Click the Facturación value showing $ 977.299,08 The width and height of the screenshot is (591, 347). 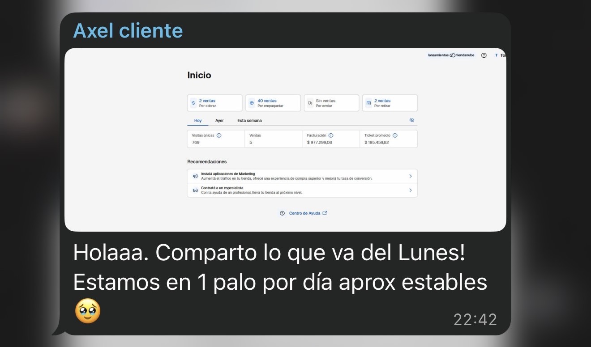(320, 142)
